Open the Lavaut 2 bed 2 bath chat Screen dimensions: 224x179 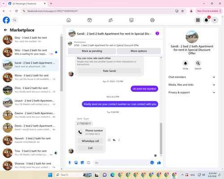click(x=30, y=102)
